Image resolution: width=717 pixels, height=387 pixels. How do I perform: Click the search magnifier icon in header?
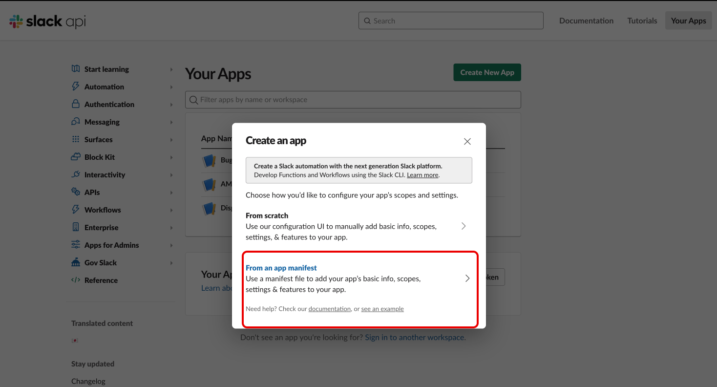[x=367, y=21]
